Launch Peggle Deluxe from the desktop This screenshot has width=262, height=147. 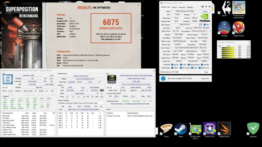tap(239, 28)
